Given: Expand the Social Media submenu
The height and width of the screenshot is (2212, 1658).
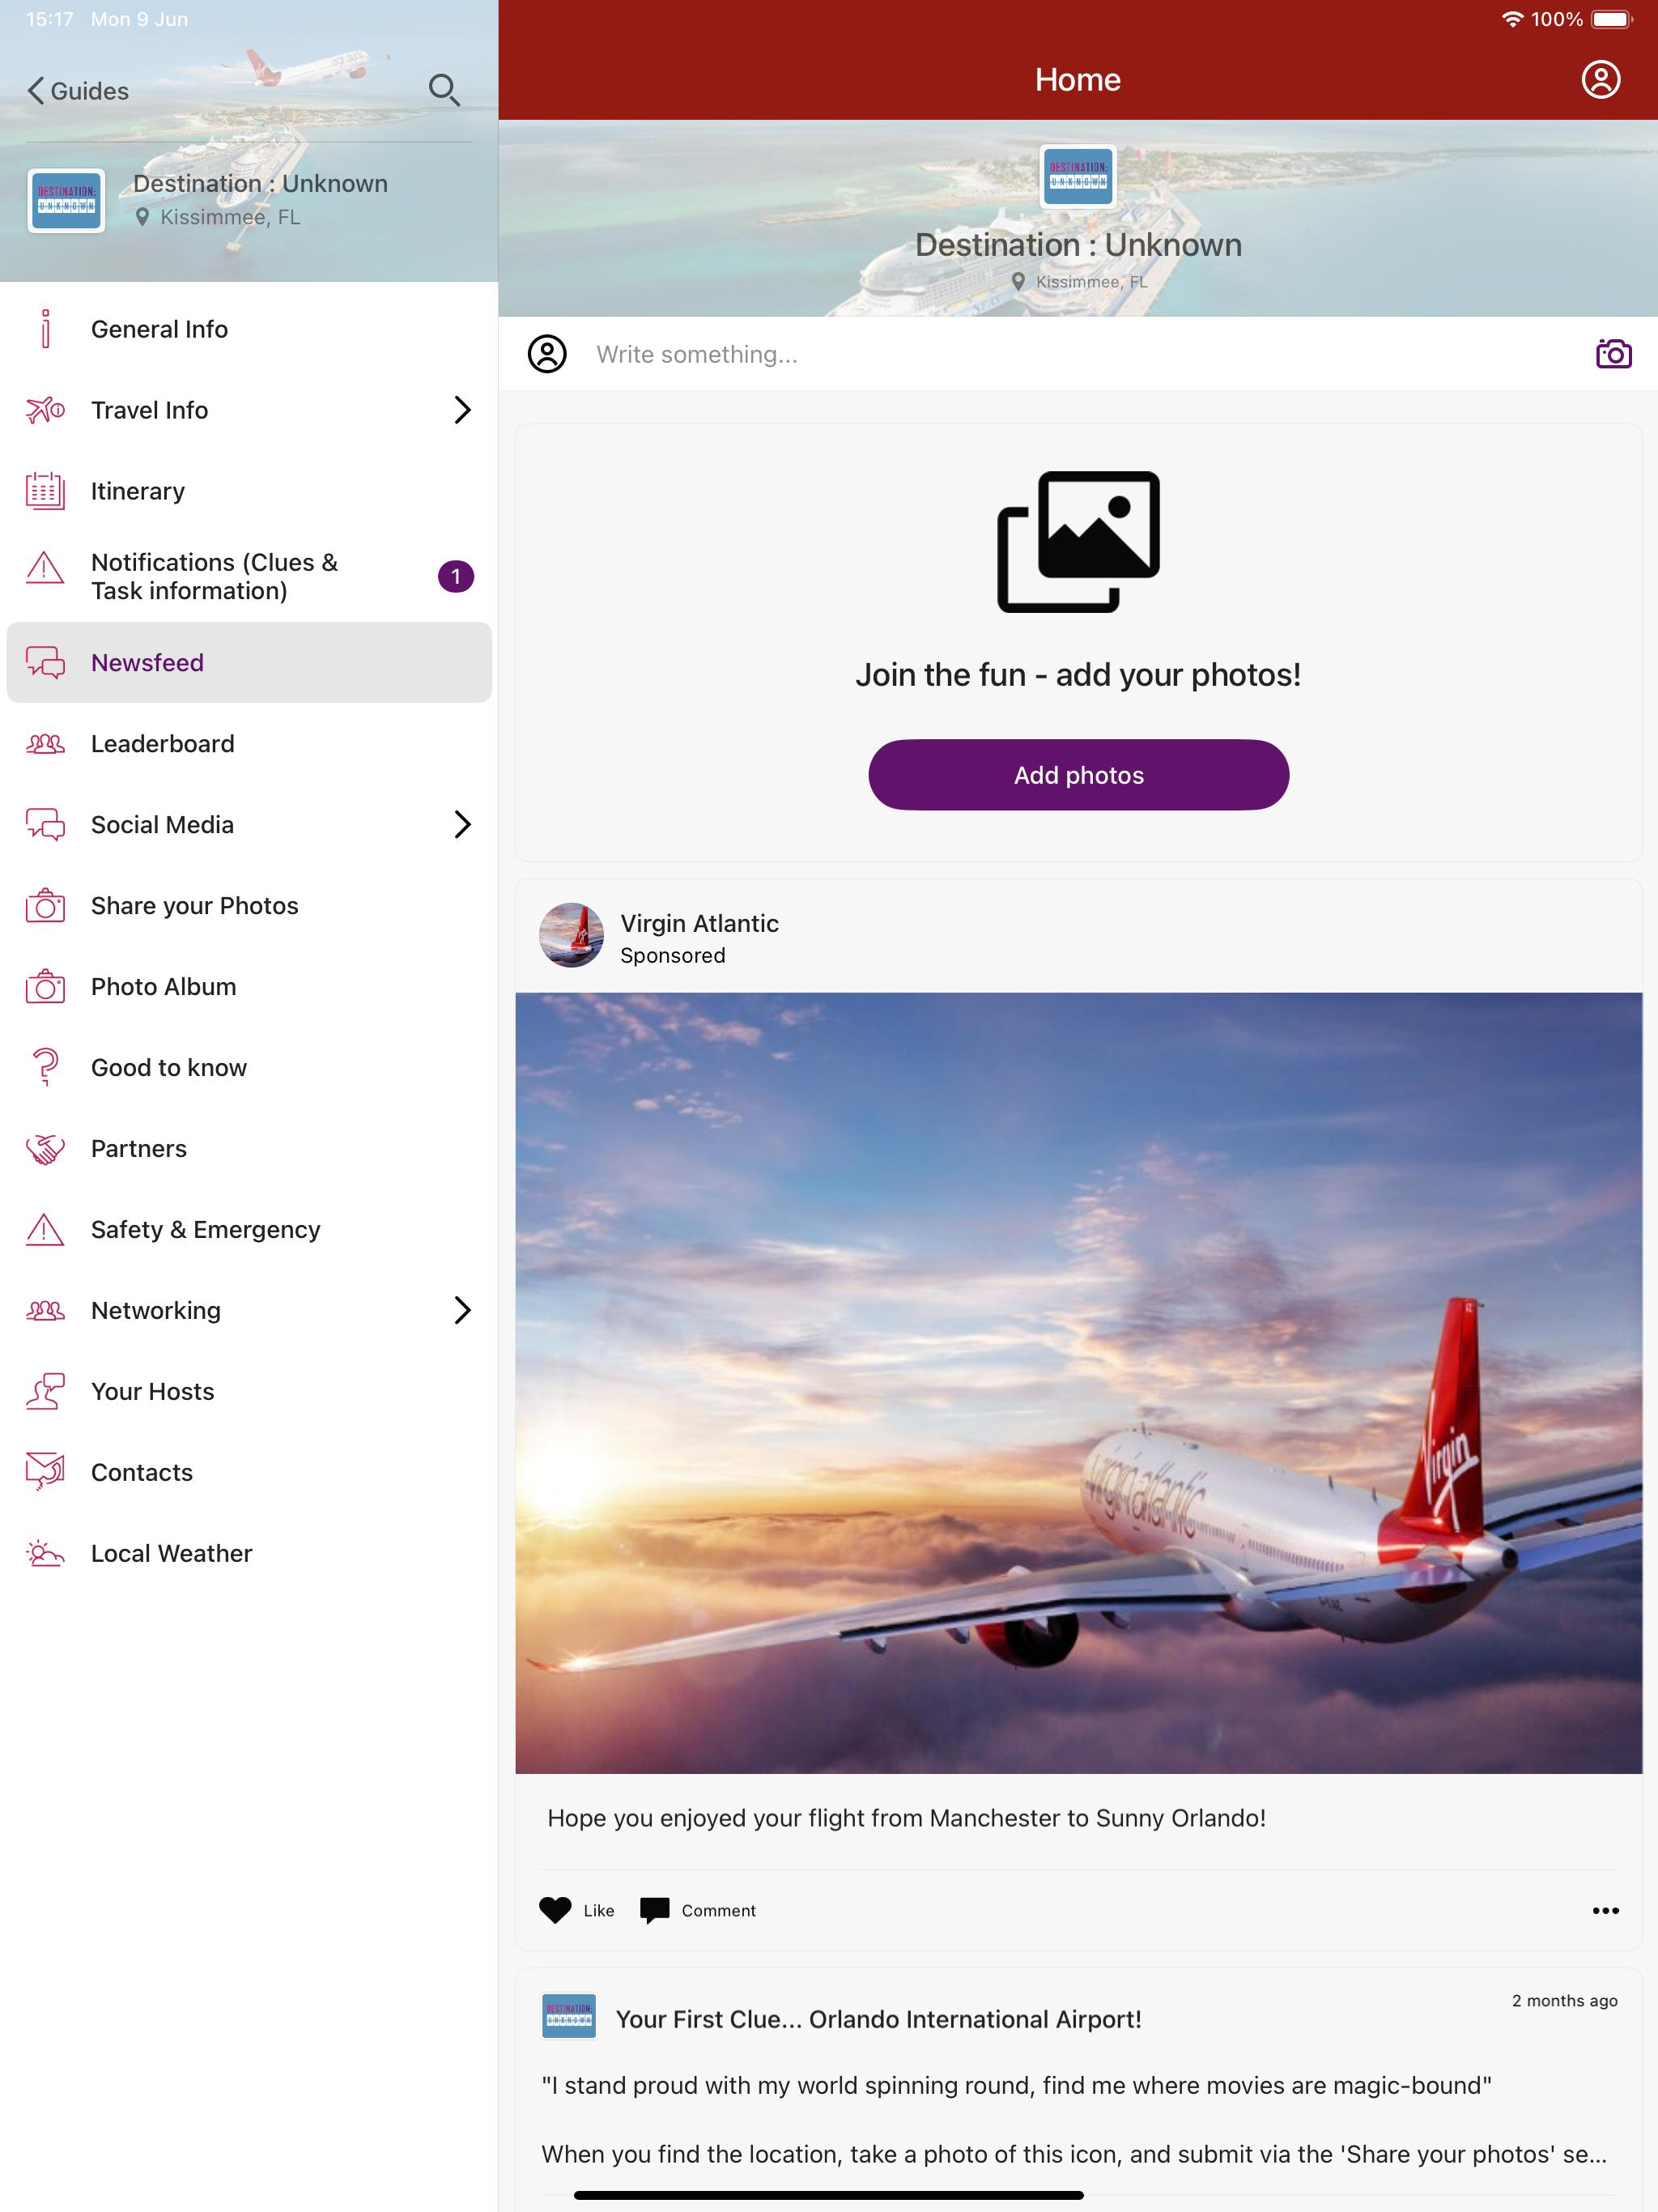Looking at the screenshot, I should pos(462,824).
